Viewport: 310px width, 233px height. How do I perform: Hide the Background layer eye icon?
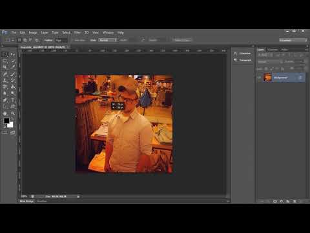(260, 78)
